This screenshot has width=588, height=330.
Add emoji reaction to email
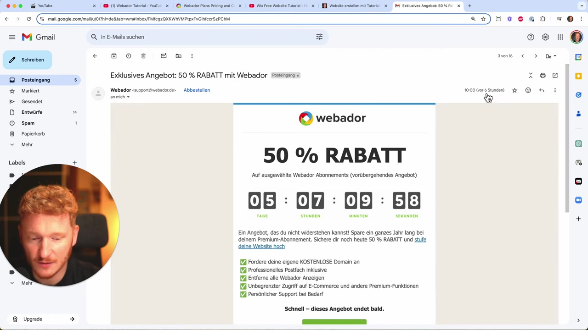coord(528,90)
